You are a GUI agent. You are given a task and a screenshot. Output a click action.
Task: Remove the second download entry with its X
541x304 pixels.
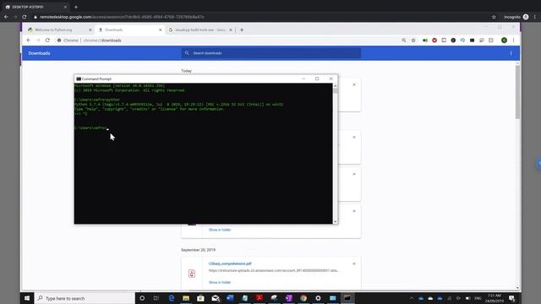click(354, 138)
